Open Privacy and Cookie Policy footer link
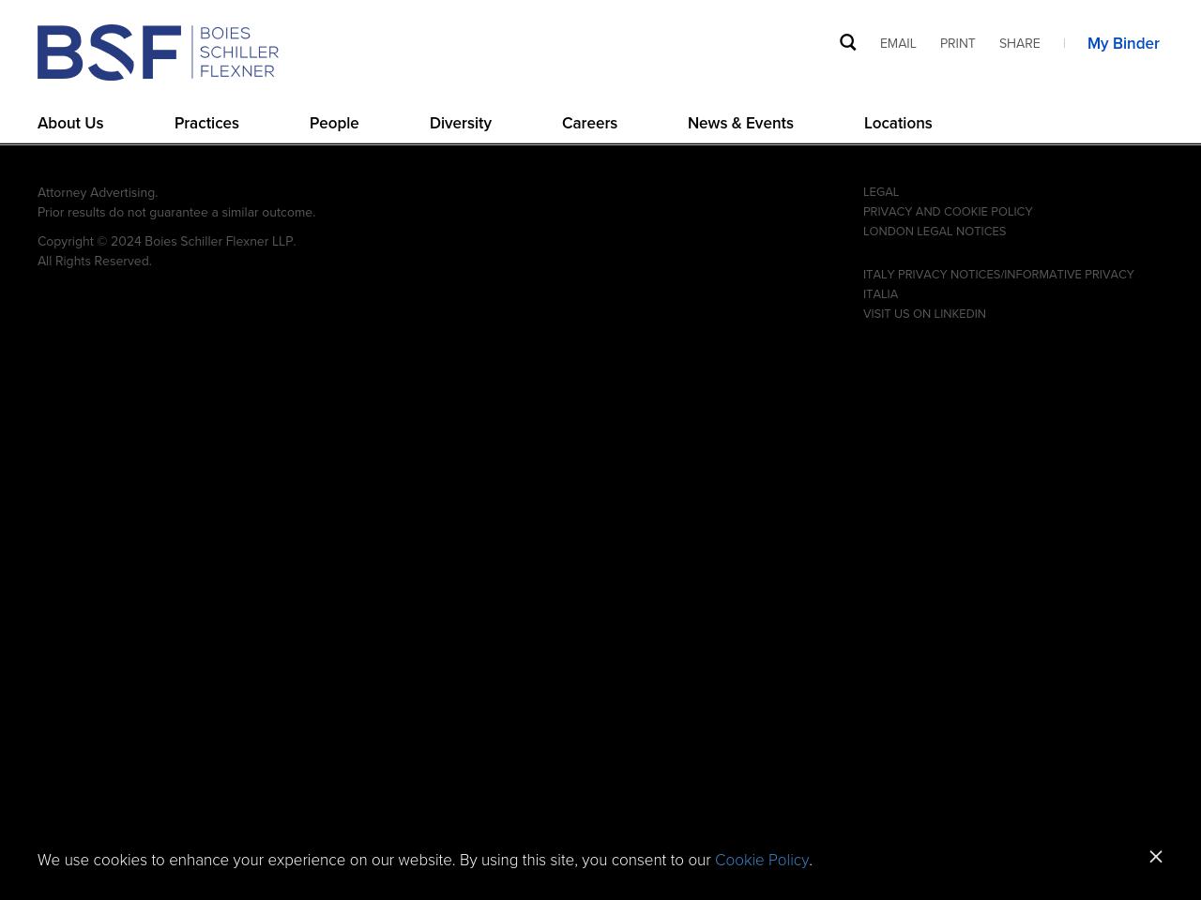Viewport: 1201px width, 900px height. tap(948, 212)
